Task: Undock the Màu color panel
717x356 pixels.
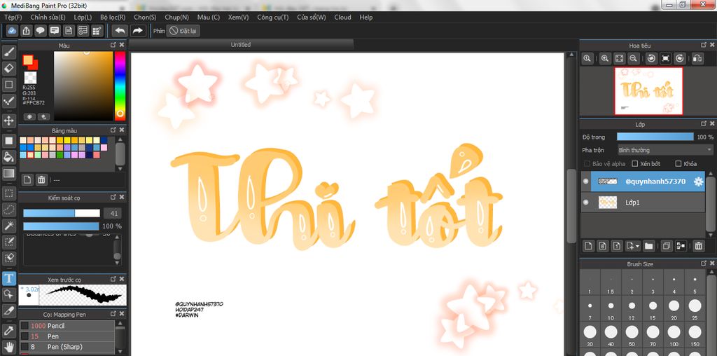Action: pyautogui.click(x=113, y=45)
